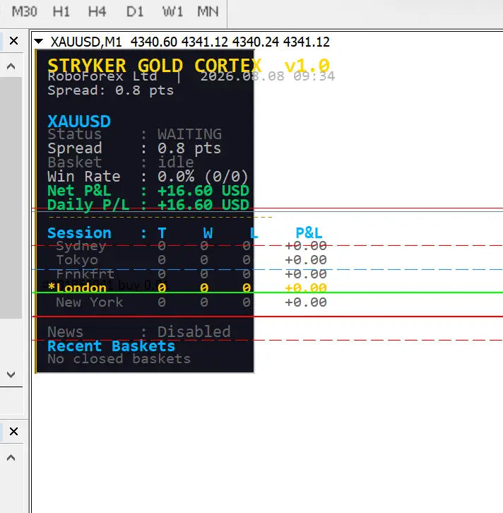This screenshot has width=503, height=513.
Task: Click the Tokyo session row
Action: click(x=191, y=260)
